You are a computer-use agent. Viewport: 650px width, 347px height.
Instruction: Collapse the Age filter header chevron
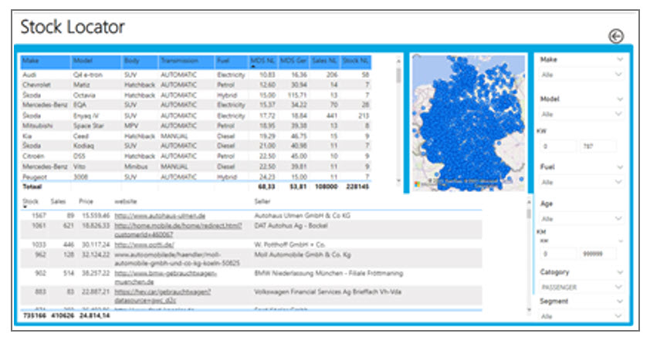(x=619, y=204)
